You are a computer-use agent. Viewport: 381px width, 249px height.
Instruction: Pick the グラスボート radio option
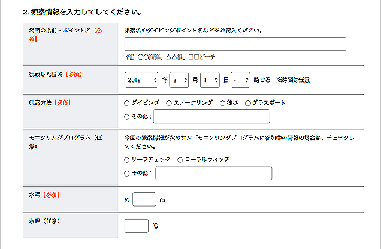pyautogui.click(x=248, y=103)
